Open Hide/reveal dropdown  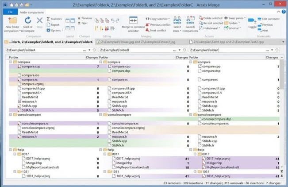pos(210,28)
